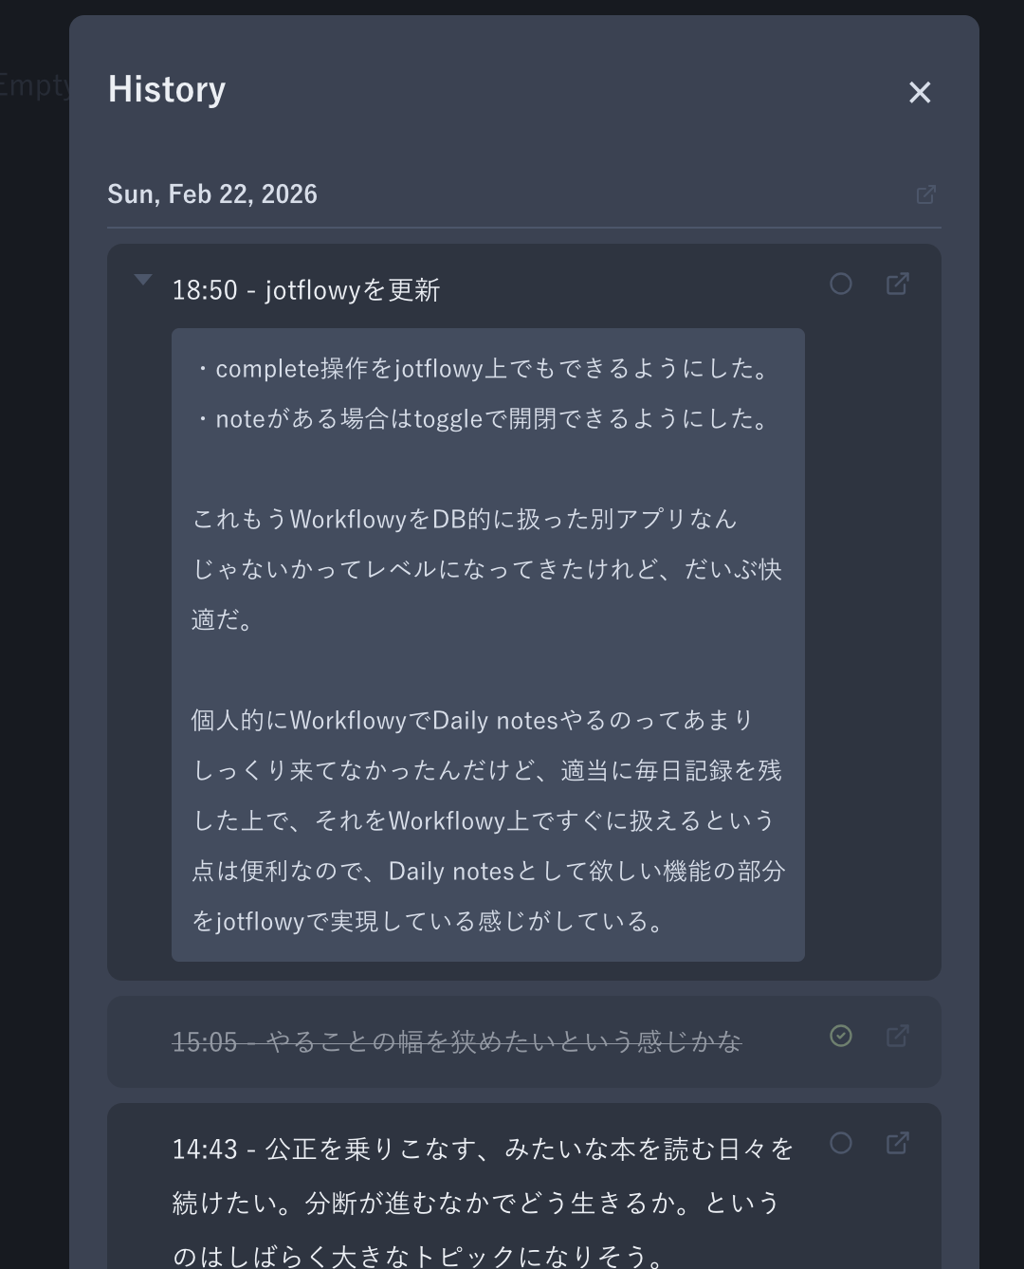Click the struck-through 15:05 entry title
This screenshot has width=1024, height=1269.
[456, 1042]
